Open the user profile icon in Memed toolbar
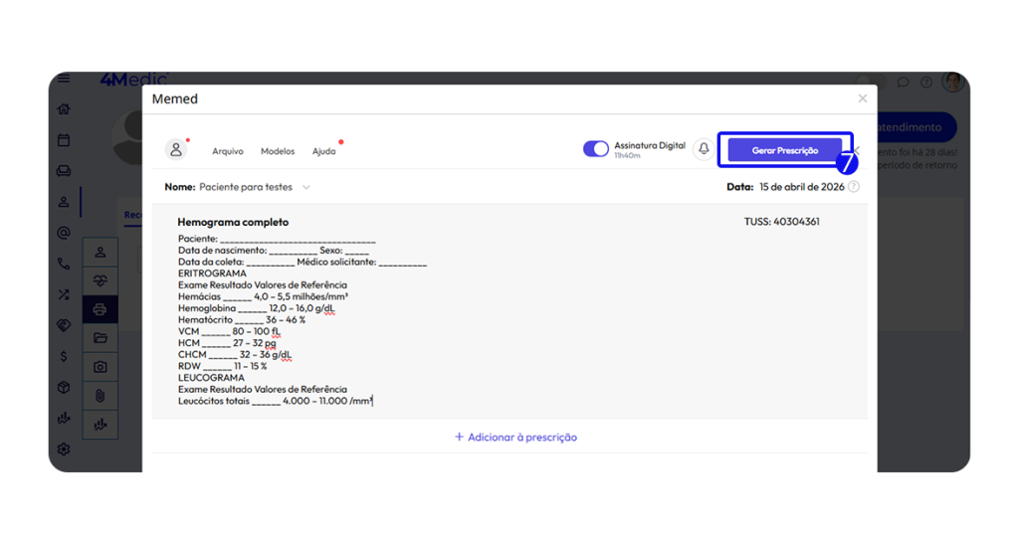The image size is (1019, 545). coord(176,149)
